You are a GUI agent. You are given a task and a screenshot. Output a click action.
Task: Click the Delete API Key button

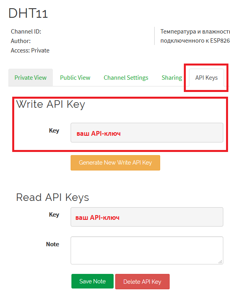tap(142, 282)
